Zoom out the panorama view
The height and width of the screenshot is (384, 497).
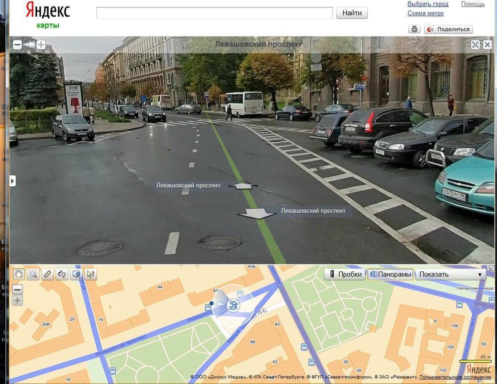coord(17,44)
